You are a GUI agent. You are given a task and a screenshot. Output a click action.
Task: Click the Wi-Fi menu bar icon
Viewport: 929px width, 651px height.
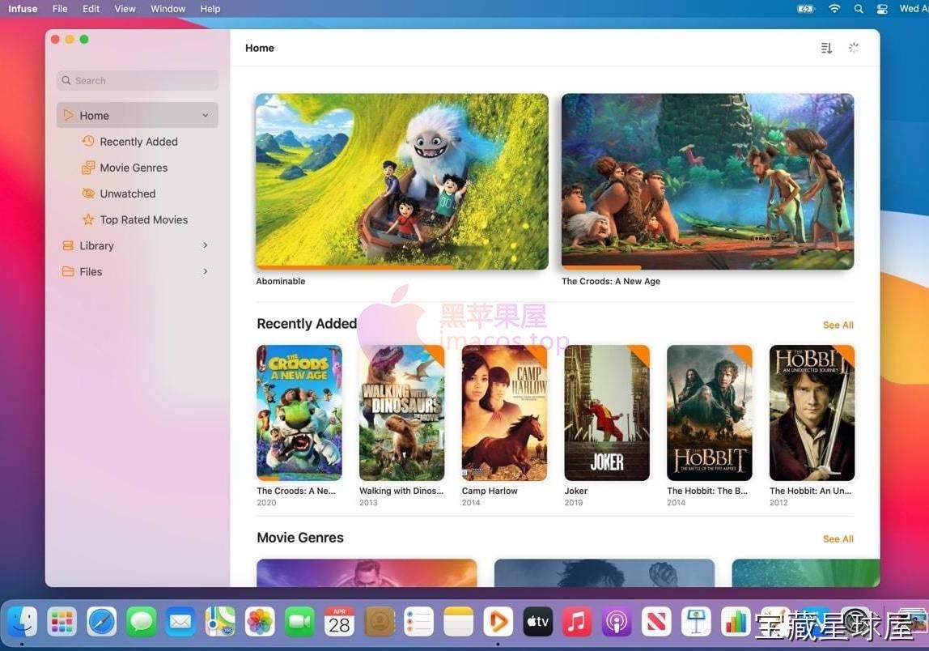click(x=834, y=9)
